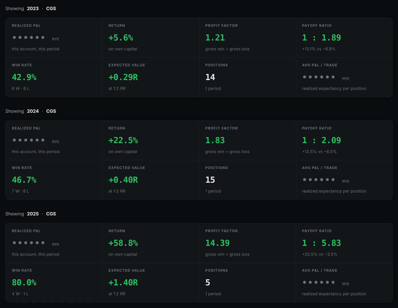Click the 'Showing 2023 · CGS' heading
The width and height of the screenshot is (398, 308).
(x=31, y=9)
